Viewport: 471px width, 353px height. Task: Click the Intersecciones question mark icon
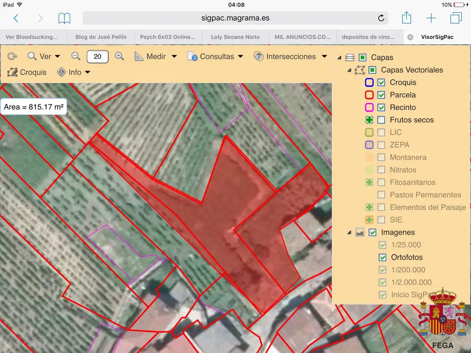pyautogui.click(x=258, y=56)
